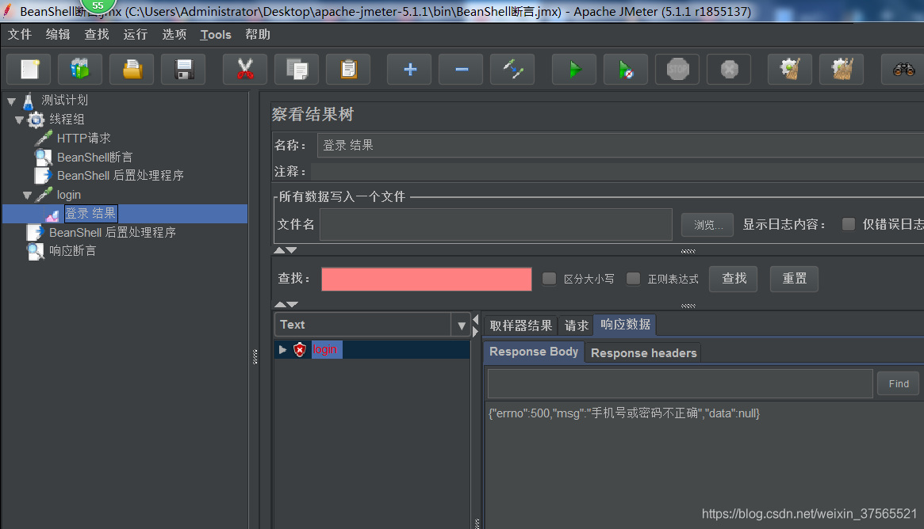This screenshot has width=924, height=529.
Task: Click the 注释 comment input field
Action: point(618,172)
